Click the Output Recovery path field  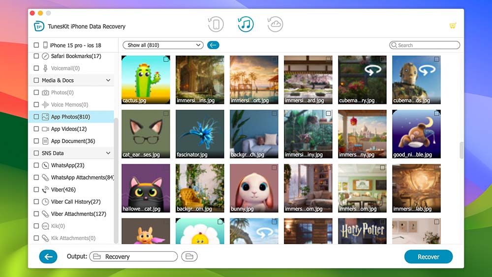click(133, 257)
